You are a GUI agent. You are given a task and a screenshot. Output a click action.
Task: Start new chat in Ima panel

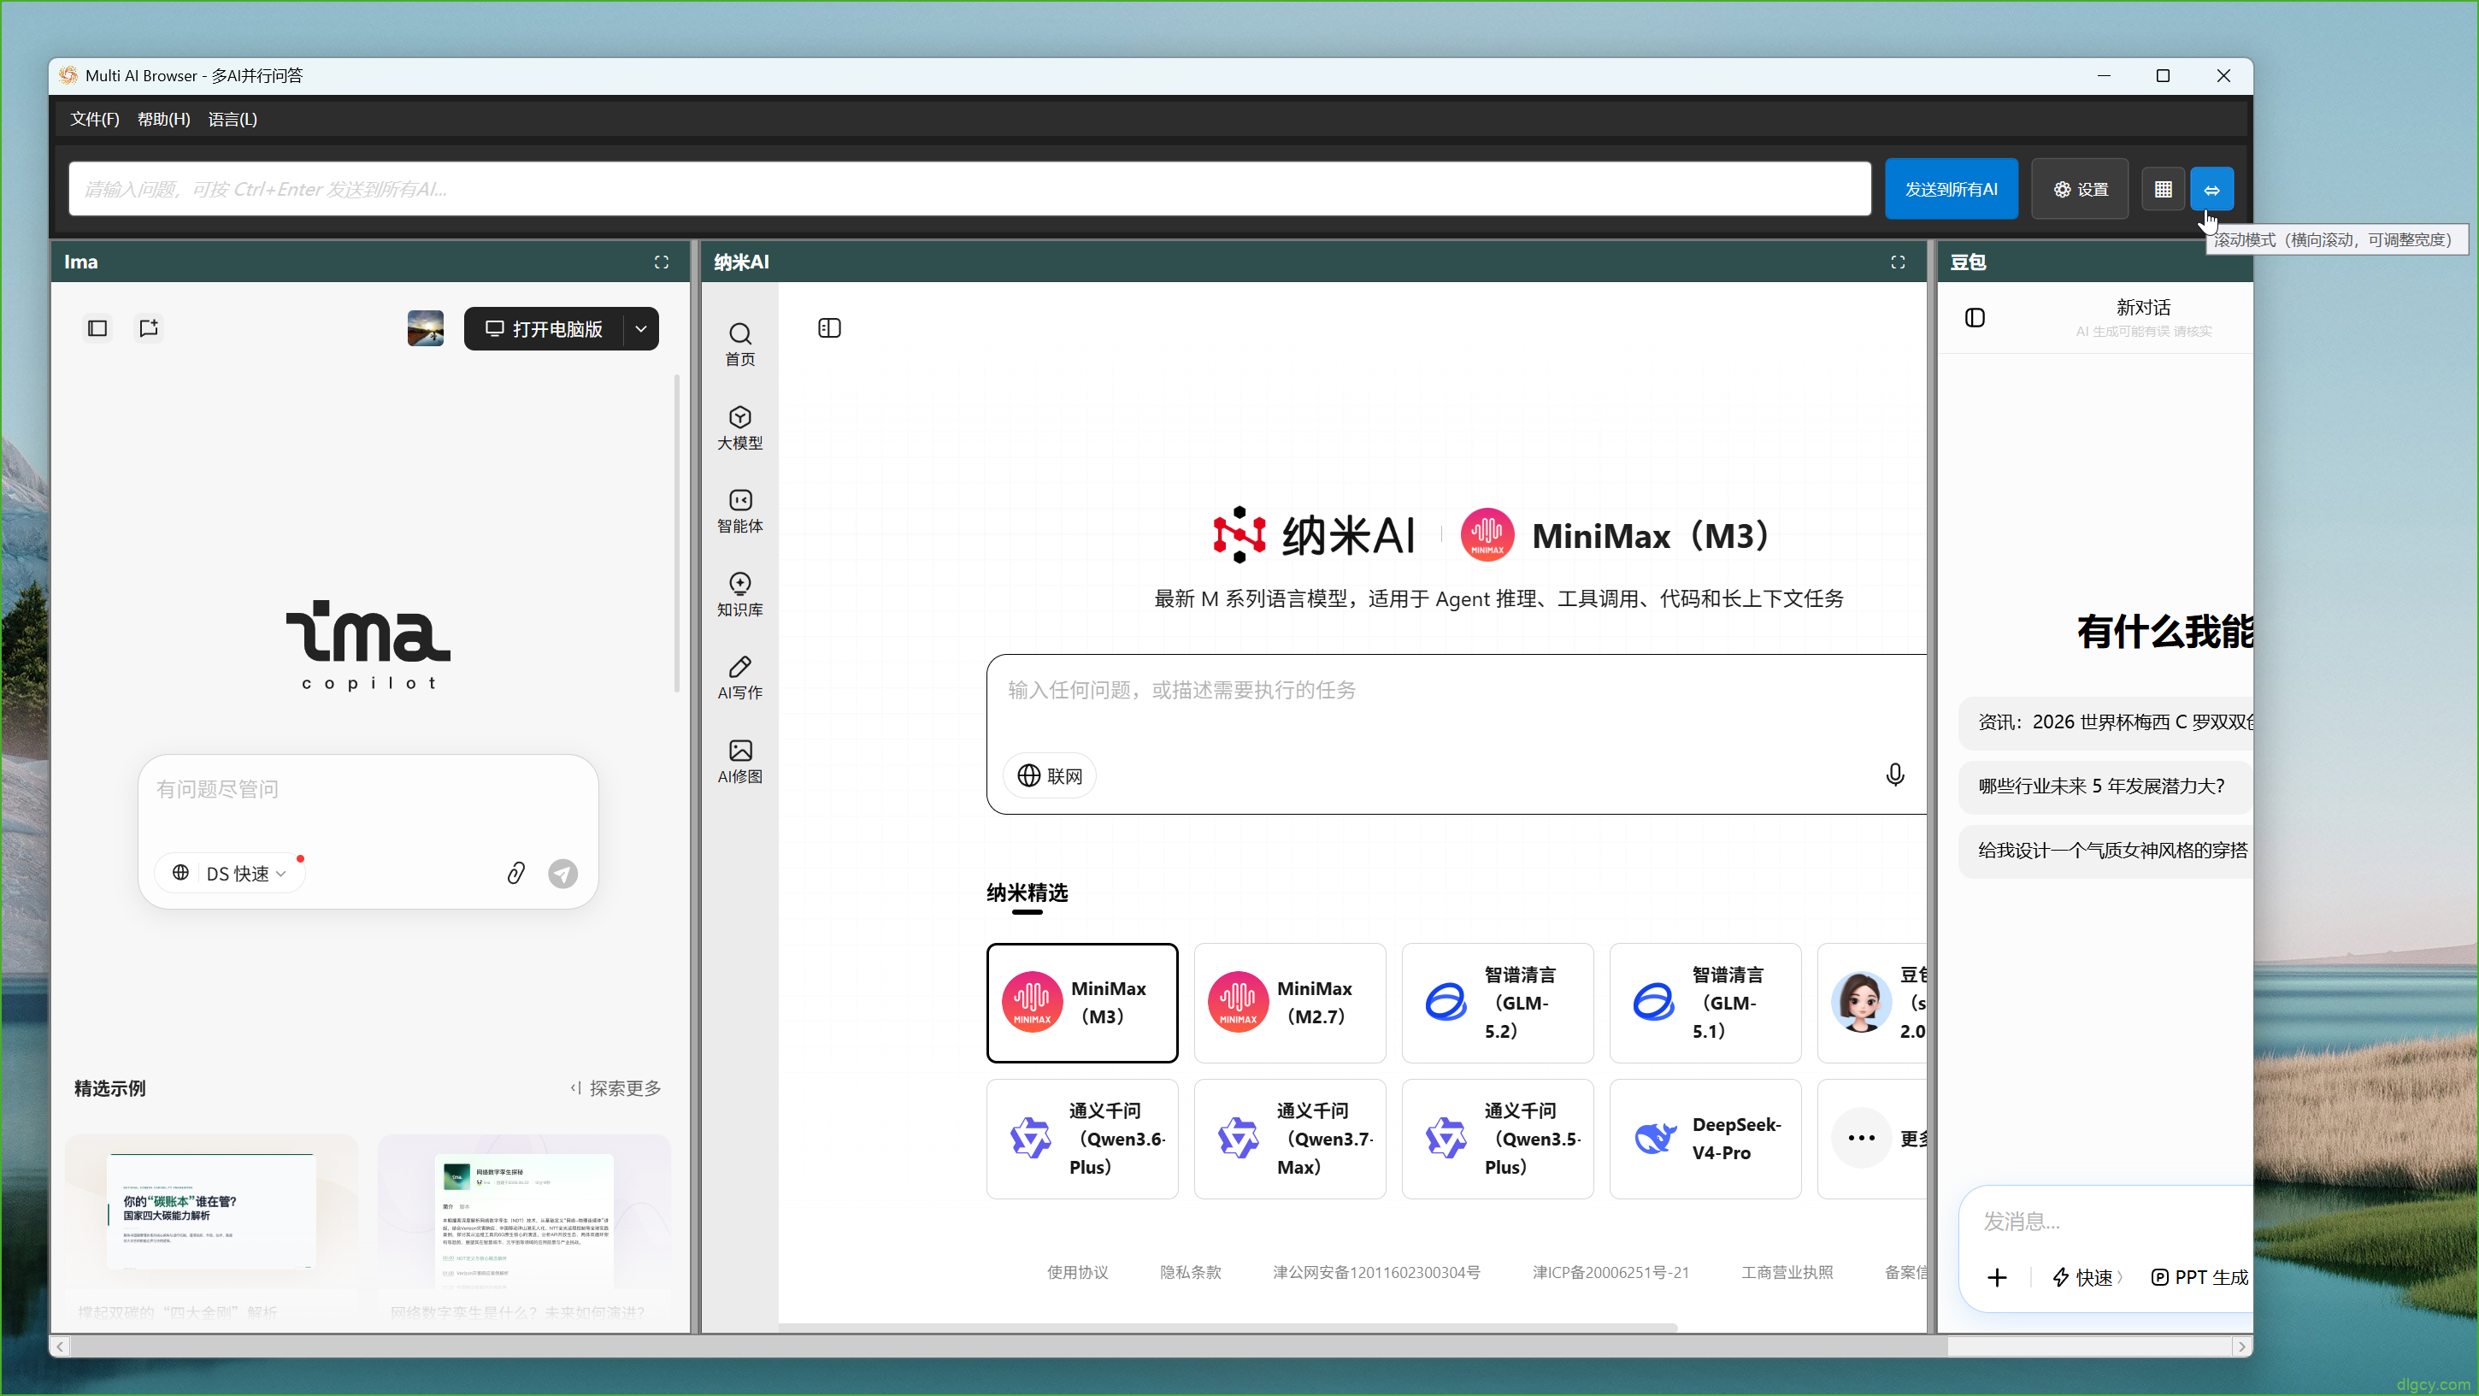click(148, 328)
